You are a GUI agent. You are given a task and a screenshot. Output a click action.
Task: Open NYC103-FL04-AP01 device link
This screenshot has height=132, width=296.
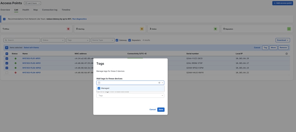click(32, 72)
